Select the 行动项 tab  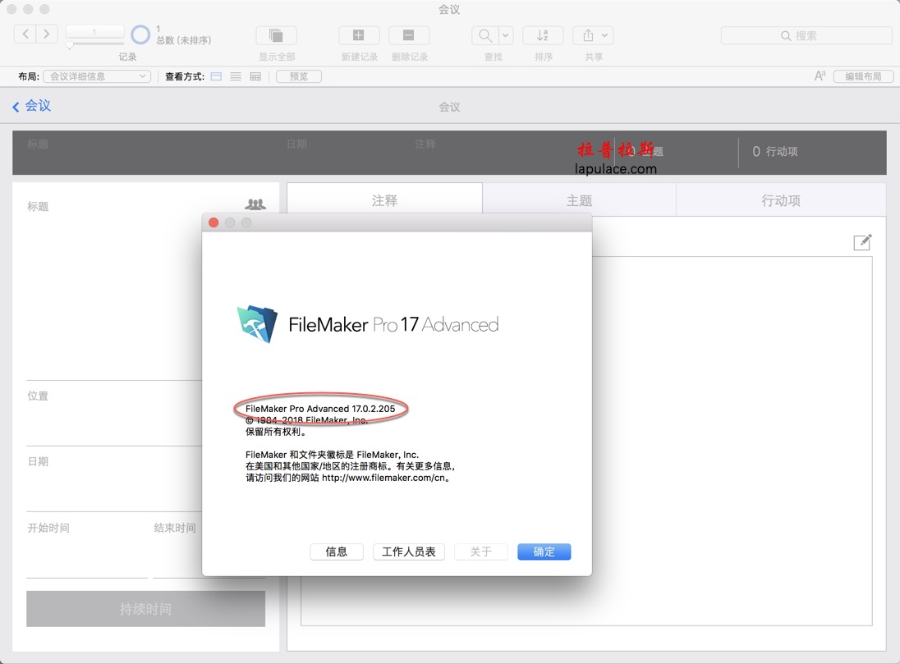click(x=781, y=200)
